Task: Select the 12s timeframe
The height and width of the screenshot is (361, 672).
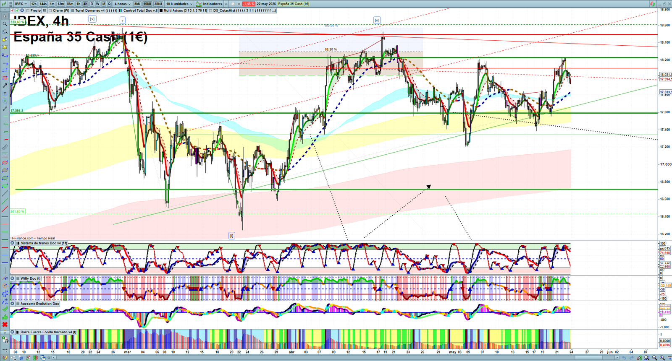Action: (x=34, y=4)
